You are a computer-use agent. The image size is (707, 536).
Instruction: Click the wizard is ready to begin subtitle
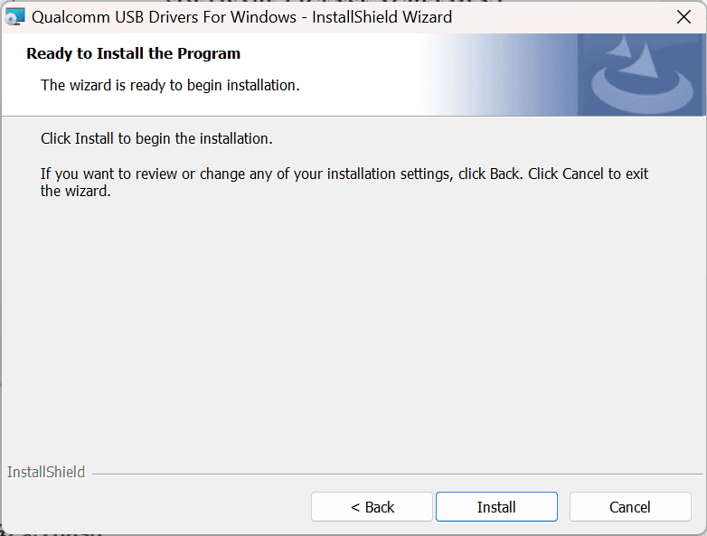170,85
